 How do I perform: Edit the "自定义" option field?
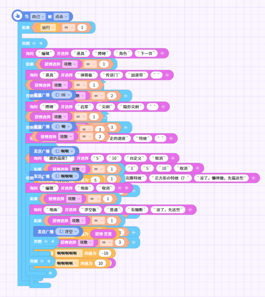point(136,158)
